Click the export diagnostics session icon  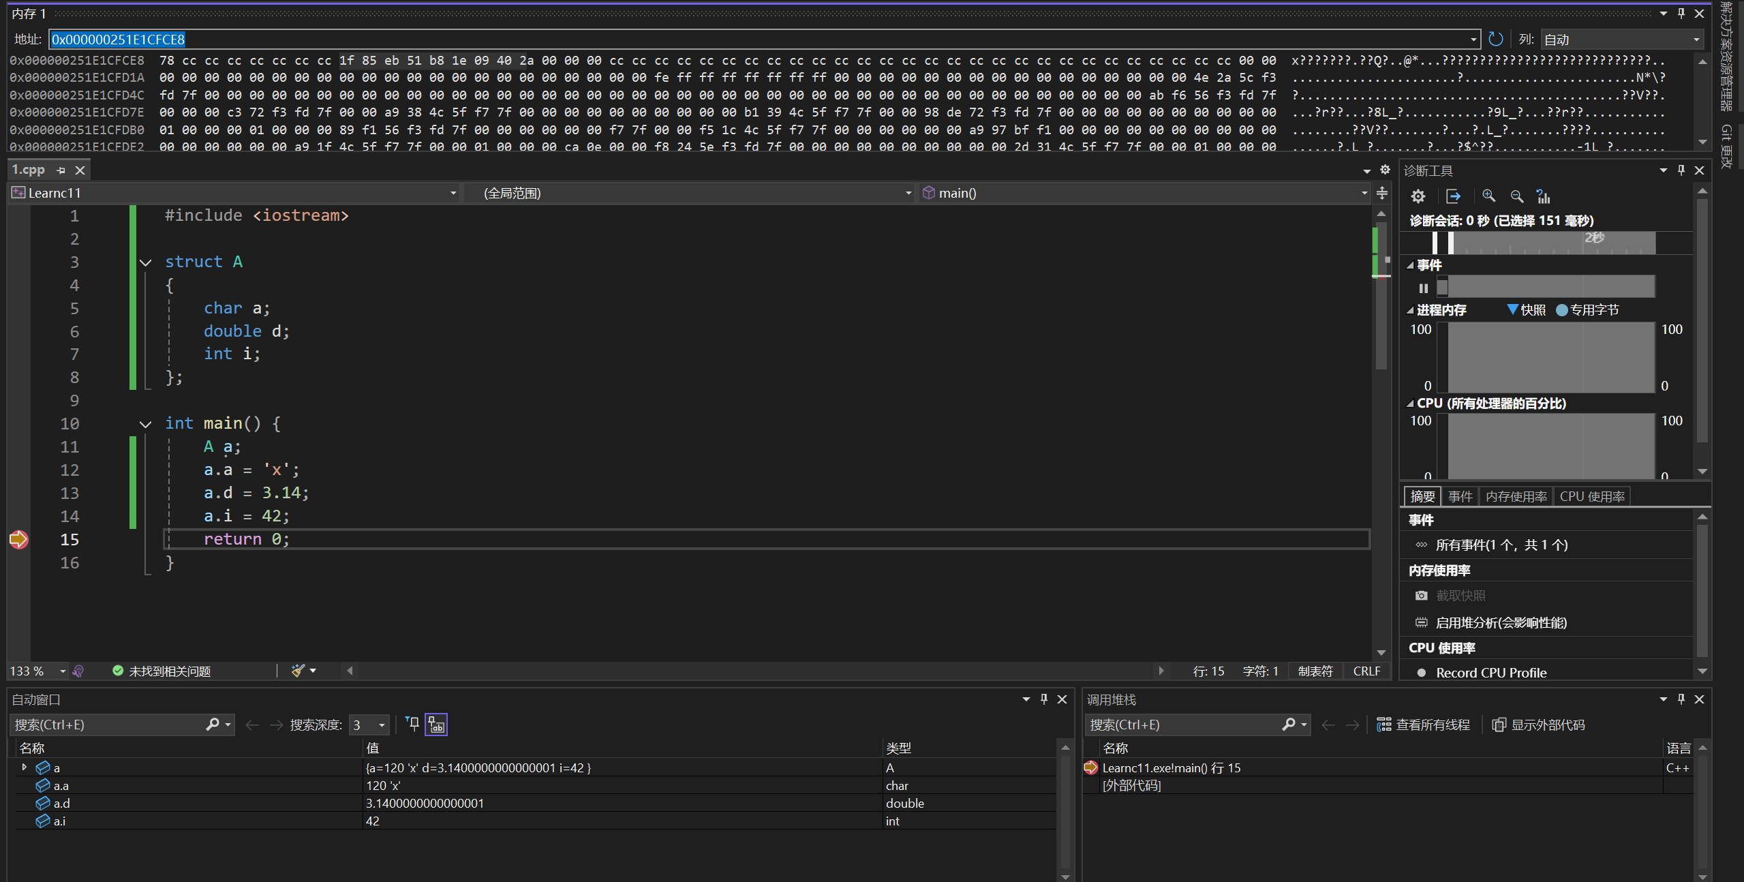pyautogui.click(x=1453, y=197)
